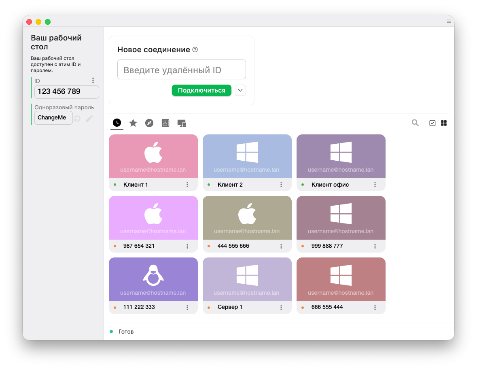Open the Клиент 1 three-dot menu
Viewport: 477px width, 370px height.
point(187,185)
